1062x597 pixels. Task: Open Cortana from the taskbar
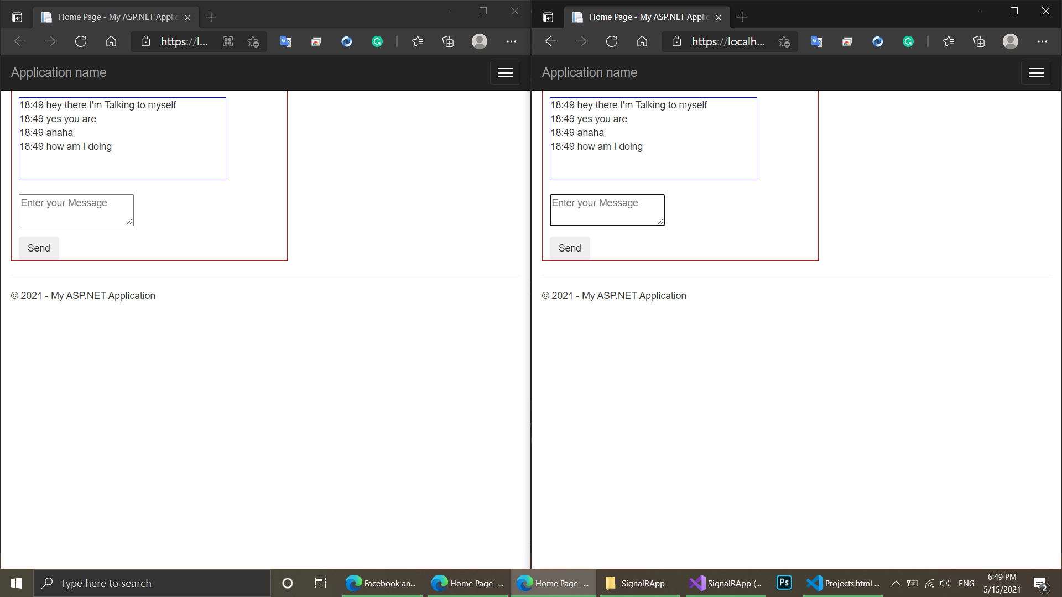coord(288,583)
